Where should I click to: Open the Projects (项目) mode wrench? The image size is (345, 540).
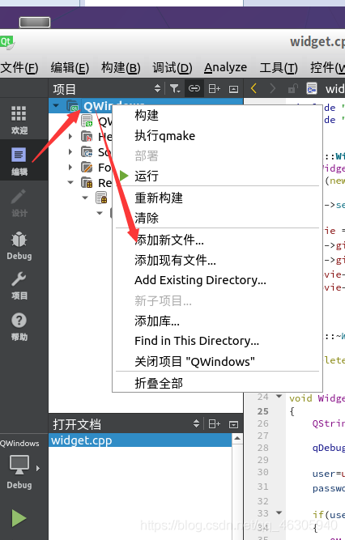tap(19, 286)
